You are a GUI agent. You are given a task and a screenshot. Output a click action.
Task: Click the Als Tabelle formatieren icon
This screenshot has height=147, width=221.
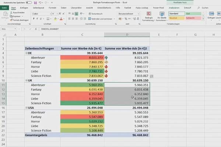coord(161,16)
